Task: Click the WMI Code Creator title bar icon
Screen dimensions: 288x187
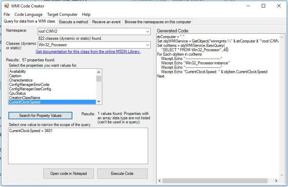Action: [x=6, y=6]
